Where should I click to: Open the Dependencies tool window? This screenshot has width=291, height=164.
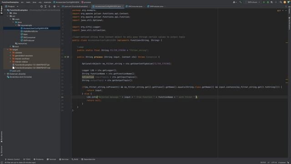point(88,159)
